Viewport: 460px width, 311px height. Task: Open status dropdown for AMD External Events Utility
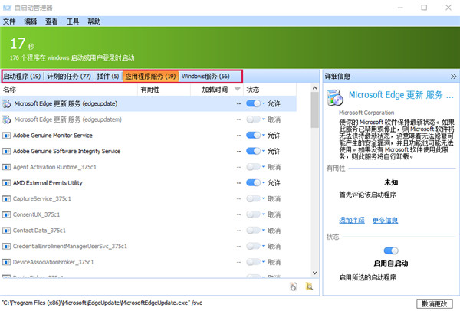pyautogui.click(x=264, y=182)
